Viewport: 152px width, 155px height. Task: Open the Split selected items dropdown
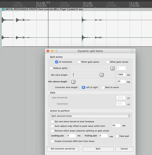pyautogui.click(x=91, y=116)
